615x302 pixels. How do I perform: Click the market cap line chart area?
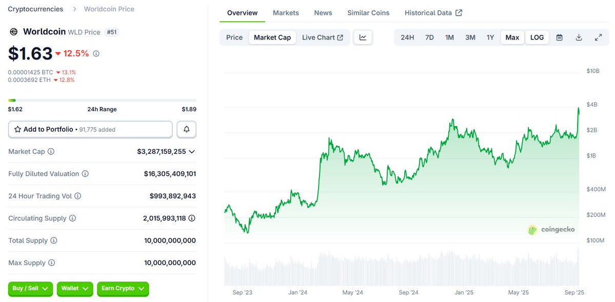[x=402, y=157]
